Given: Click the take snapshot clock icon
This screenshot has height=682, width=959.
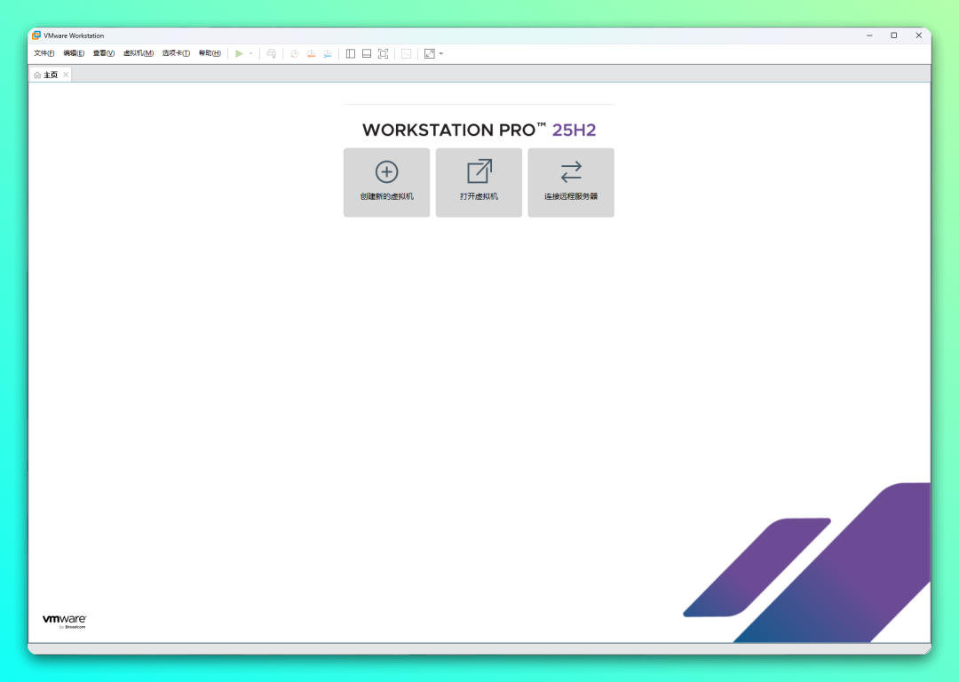Looking at the screenshot, I should tap(294, 53).
